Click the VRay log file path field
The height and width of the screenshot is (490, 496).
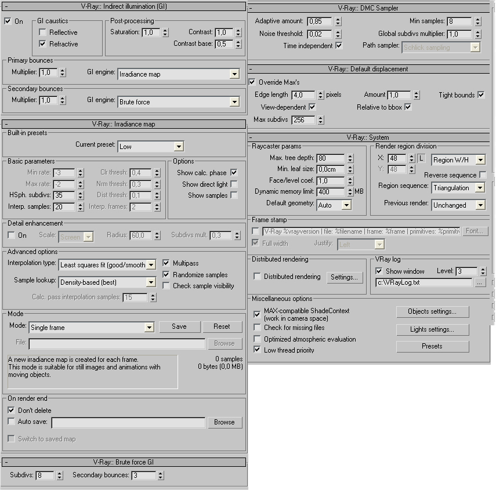tap(423, 282)
